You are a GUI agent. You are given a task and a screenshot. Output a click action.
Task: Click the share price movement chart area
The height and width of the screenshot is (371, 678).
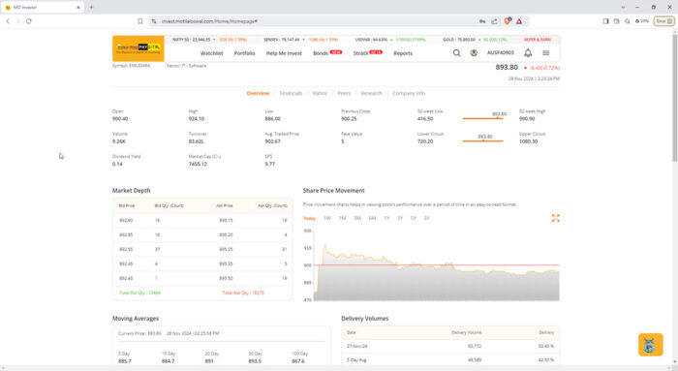(x=436, y=265)
